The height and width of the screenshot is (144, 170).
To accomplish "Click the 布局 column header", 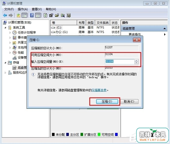I will 82,23.
